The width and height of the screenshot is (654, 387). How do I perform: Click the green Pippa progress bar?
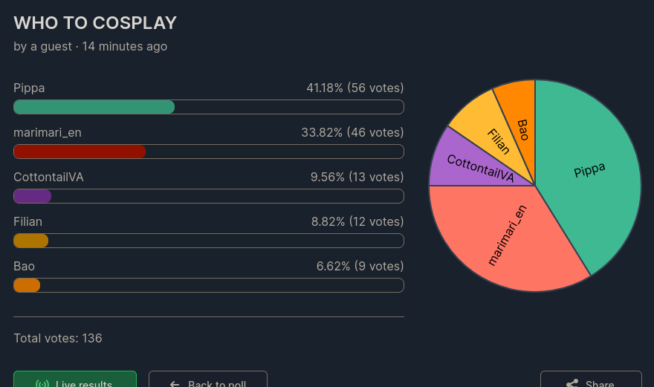tap(209, 107)
